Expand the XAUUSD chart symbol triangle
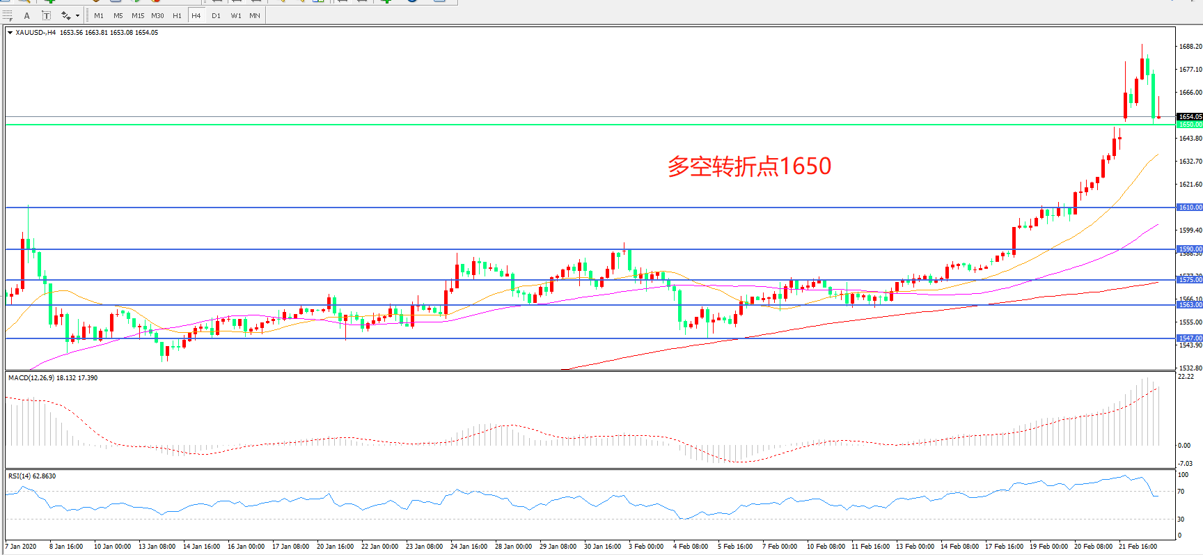Image resolution: width=1203 pixels, height=555 pixels. pos(10,33)
